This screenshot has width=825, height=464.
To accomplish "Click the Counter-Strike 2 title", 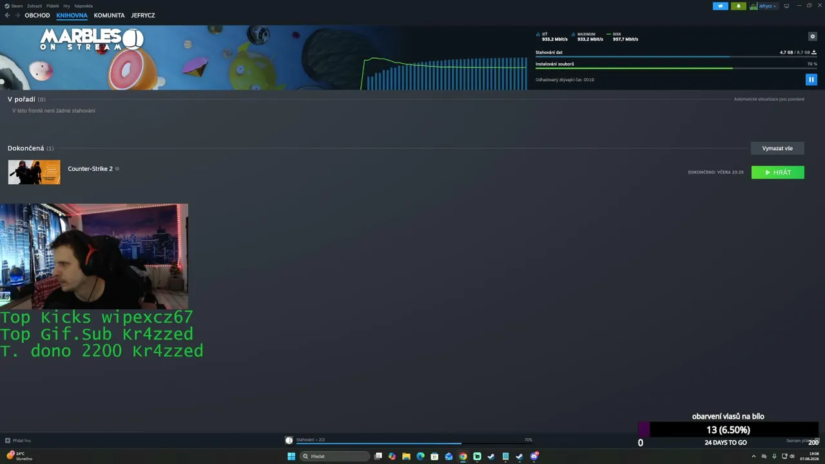I will (x=90, y=169).
